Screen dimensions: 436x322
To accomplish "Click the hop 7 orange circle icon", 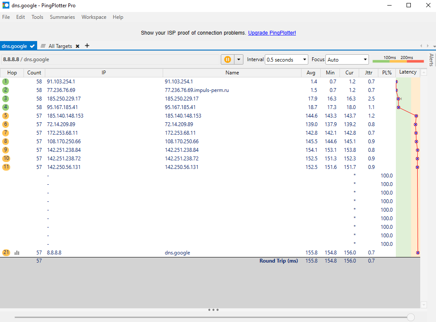I will 6,133.
